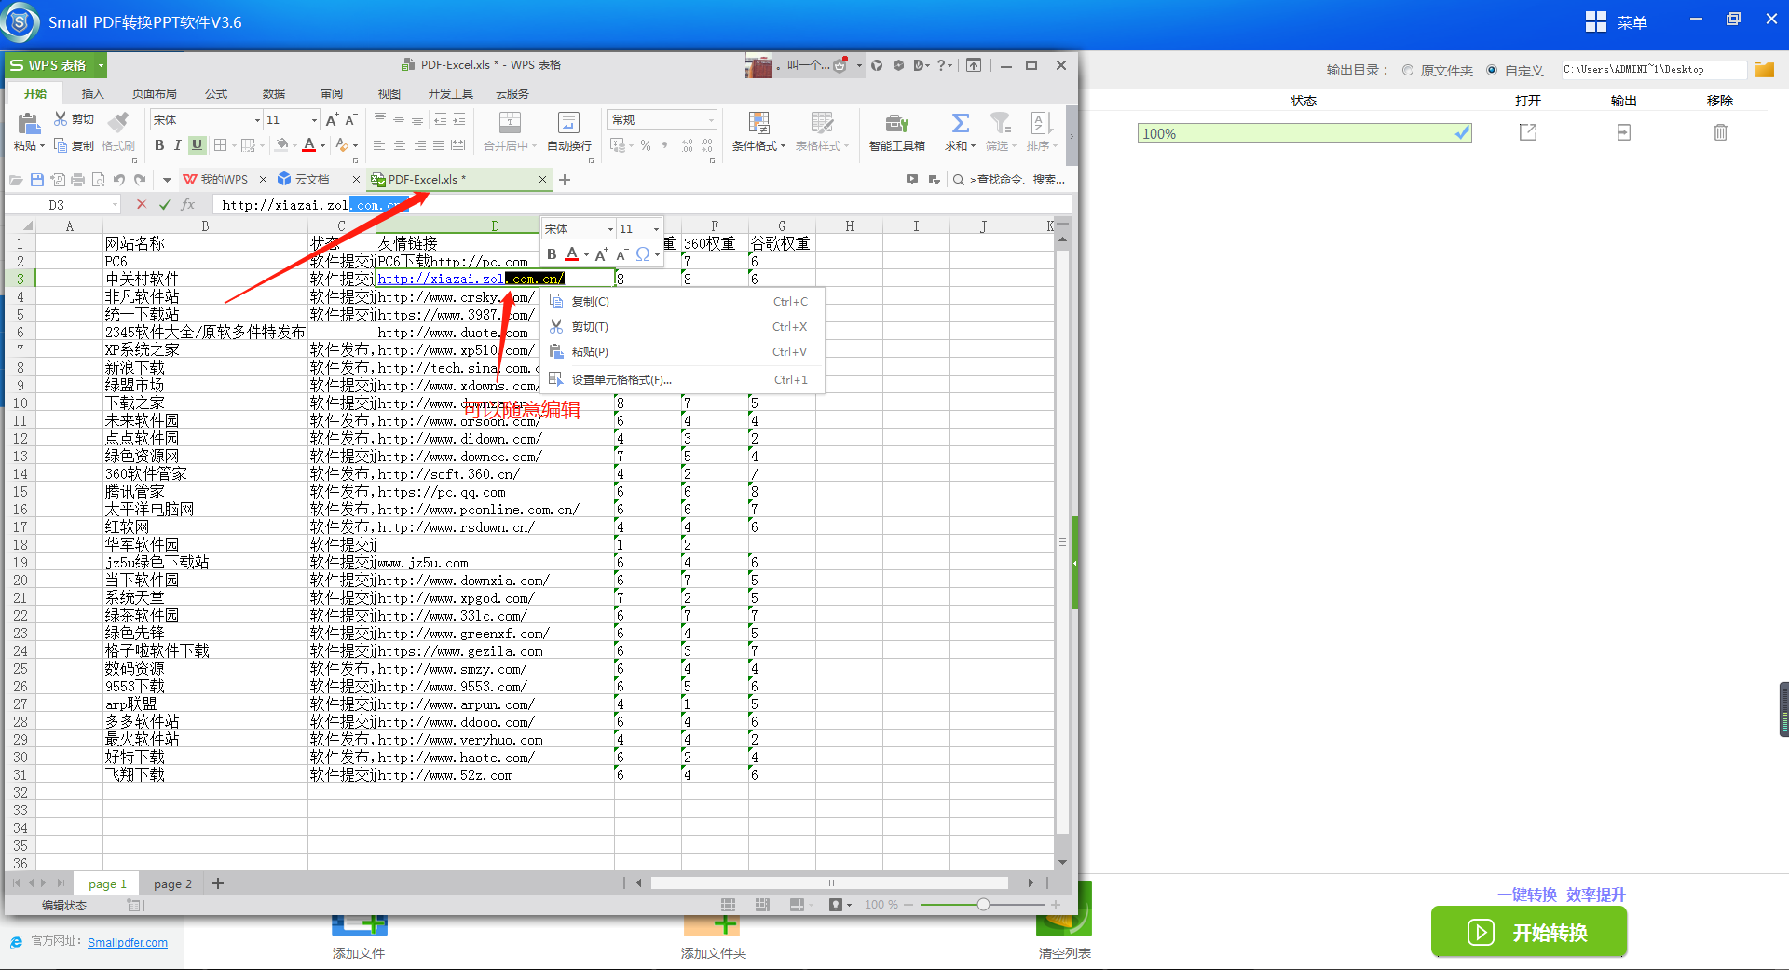Click the 菜单 button in Small PDF
Screen dimensions: 1789x970
point(1617,21)
